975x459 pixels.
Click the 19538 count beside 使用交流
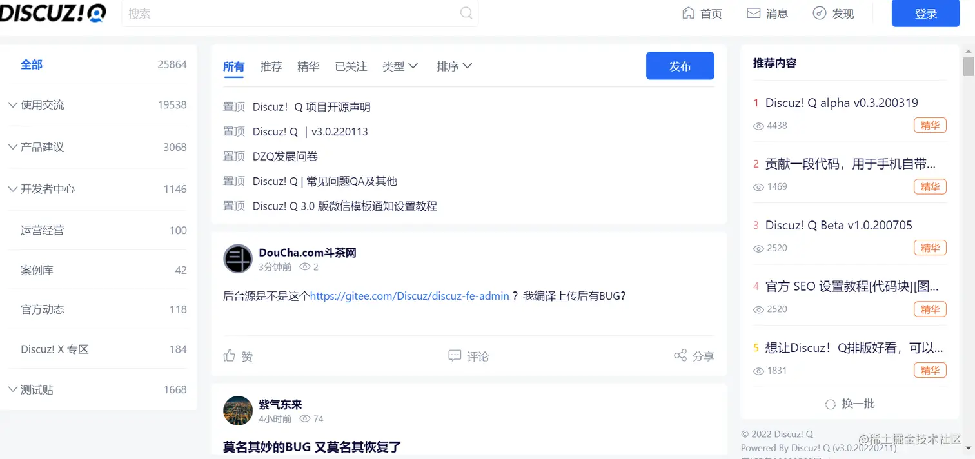click(x=172, y=104)
